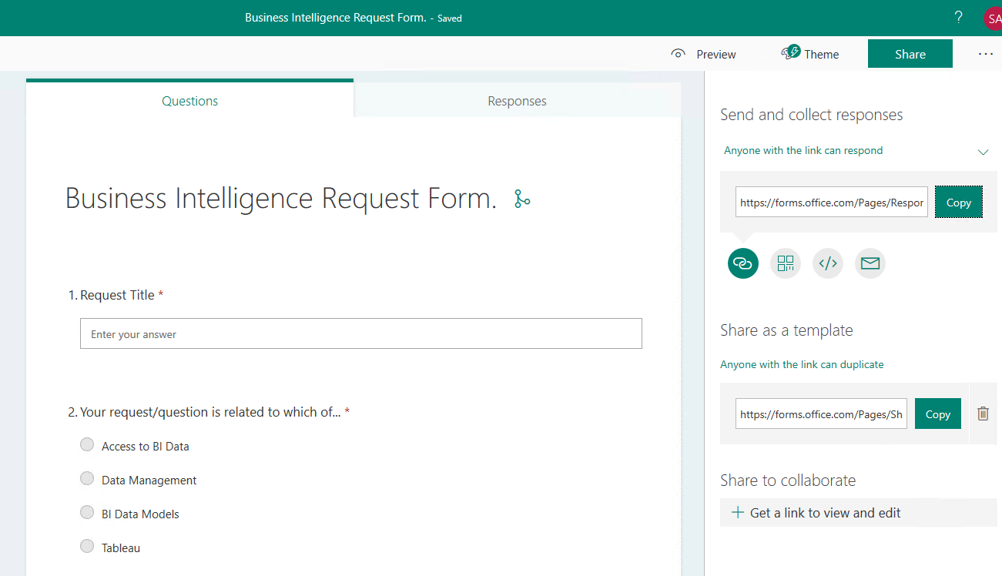
Task: Open the more options ellipsis menu
Action: coord(985,54)
